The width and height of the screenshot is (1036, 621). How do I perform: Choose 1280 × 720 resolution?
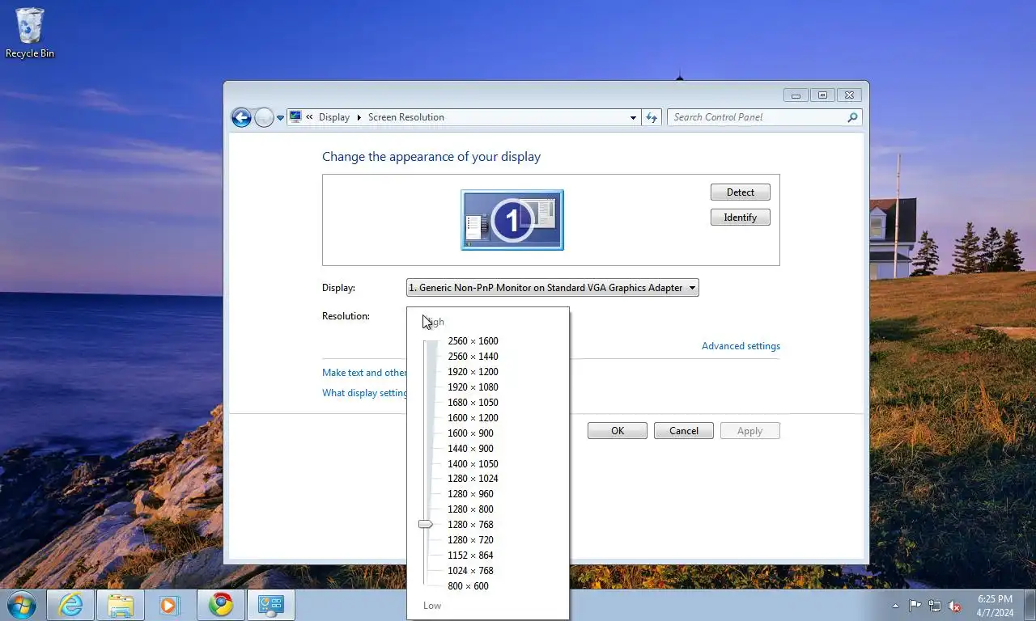pyautogui.click(x=470, y=540)
